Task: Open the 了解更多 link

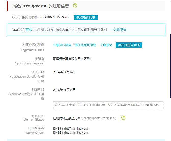Action: [106, 45]
